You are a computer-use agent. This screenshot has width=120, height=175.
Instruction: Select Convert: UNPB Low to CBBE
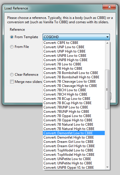[74, 56]
